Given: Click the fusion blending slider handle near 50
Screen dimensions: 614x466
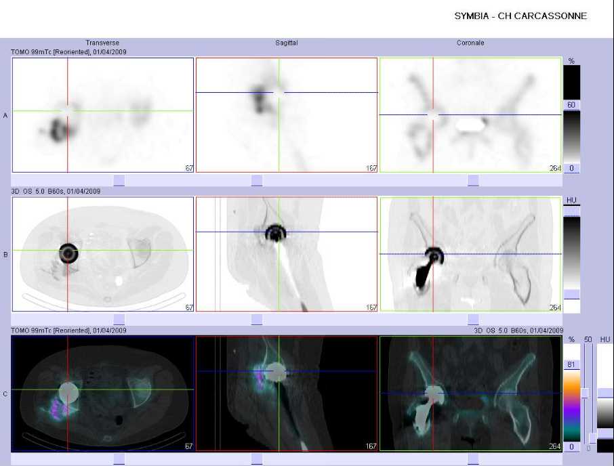Looking at the screenshot, I should coord(585,394).
